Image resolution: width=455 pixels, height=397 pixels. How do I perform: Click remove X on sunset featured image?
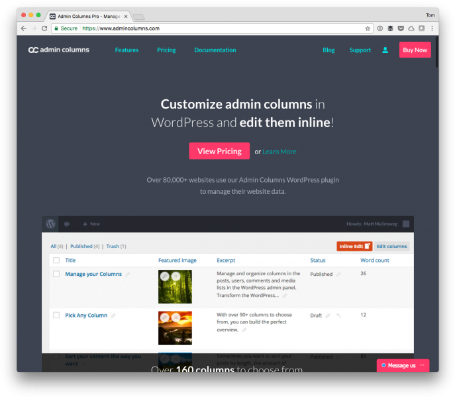176,318
